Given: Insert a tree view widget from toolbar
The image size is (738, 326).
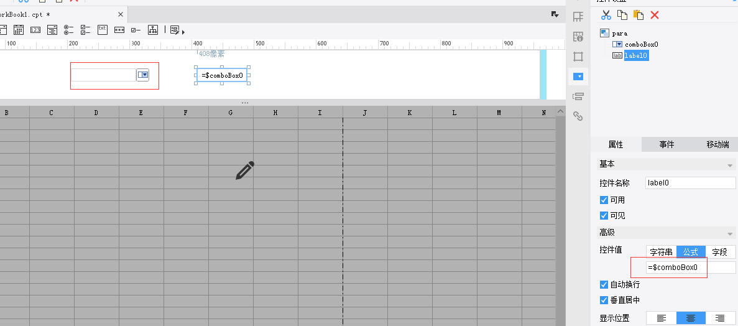Looking at the screenshot, I should [x=153, y=30].
